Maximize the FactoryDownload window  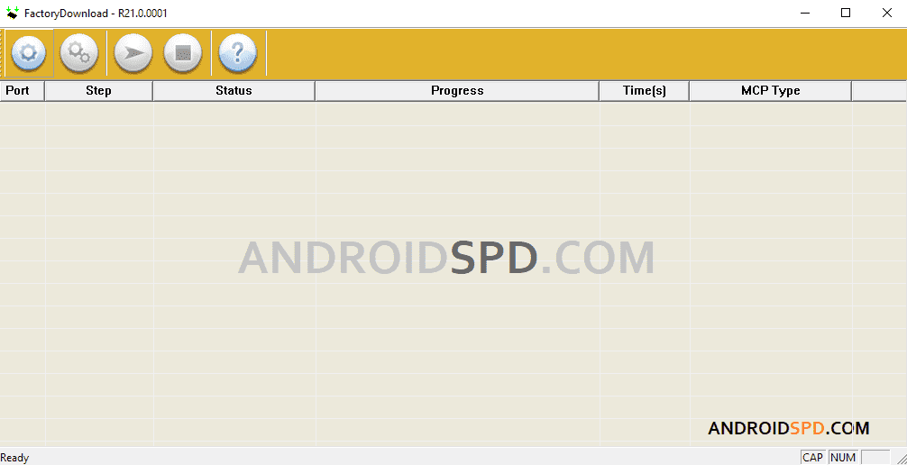[845, 13]
